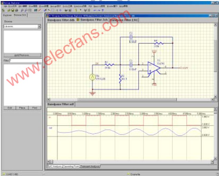
Task: Select the Vin voltage source symbol
Action: pyautogui.click(x=92, y=77)
